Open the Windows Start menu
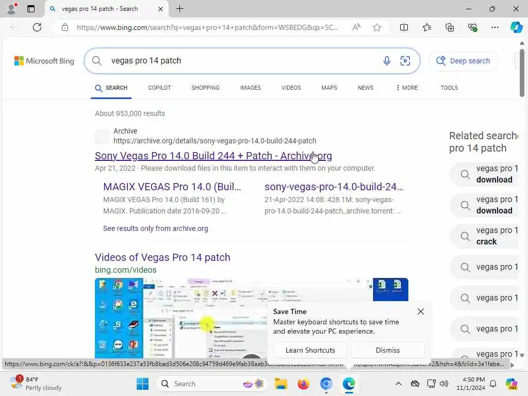Screen dimensions: 528x396 click(142, 384)
